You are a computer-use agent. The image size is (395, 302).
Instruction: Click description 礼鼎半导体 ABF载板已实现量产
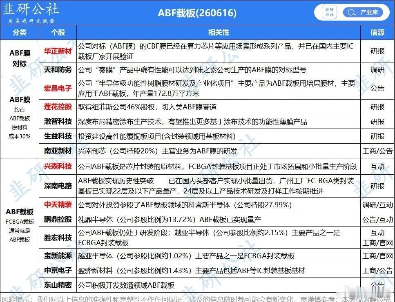[169, 220]
